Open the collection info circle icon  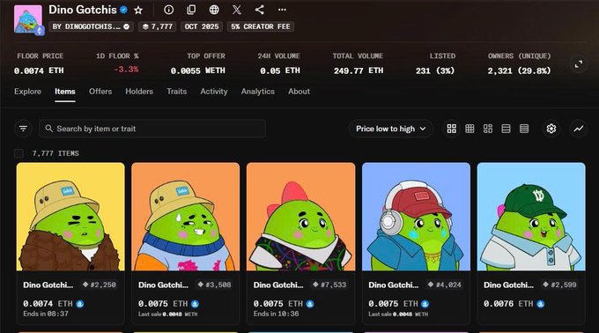[168, 10]
